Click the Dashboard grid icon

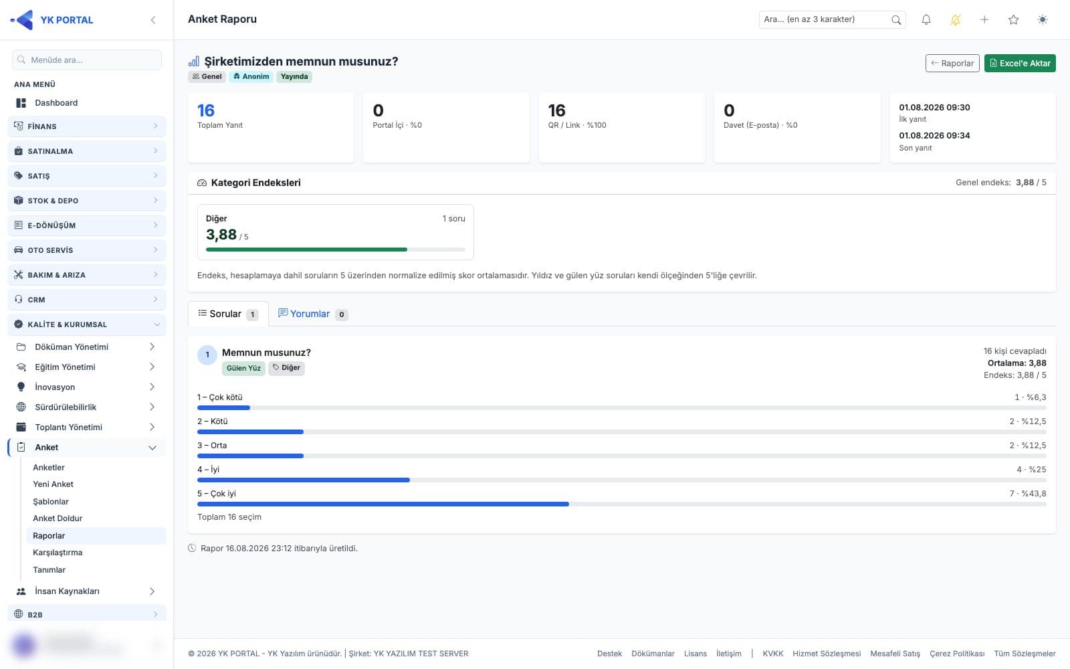click(21, 103)
